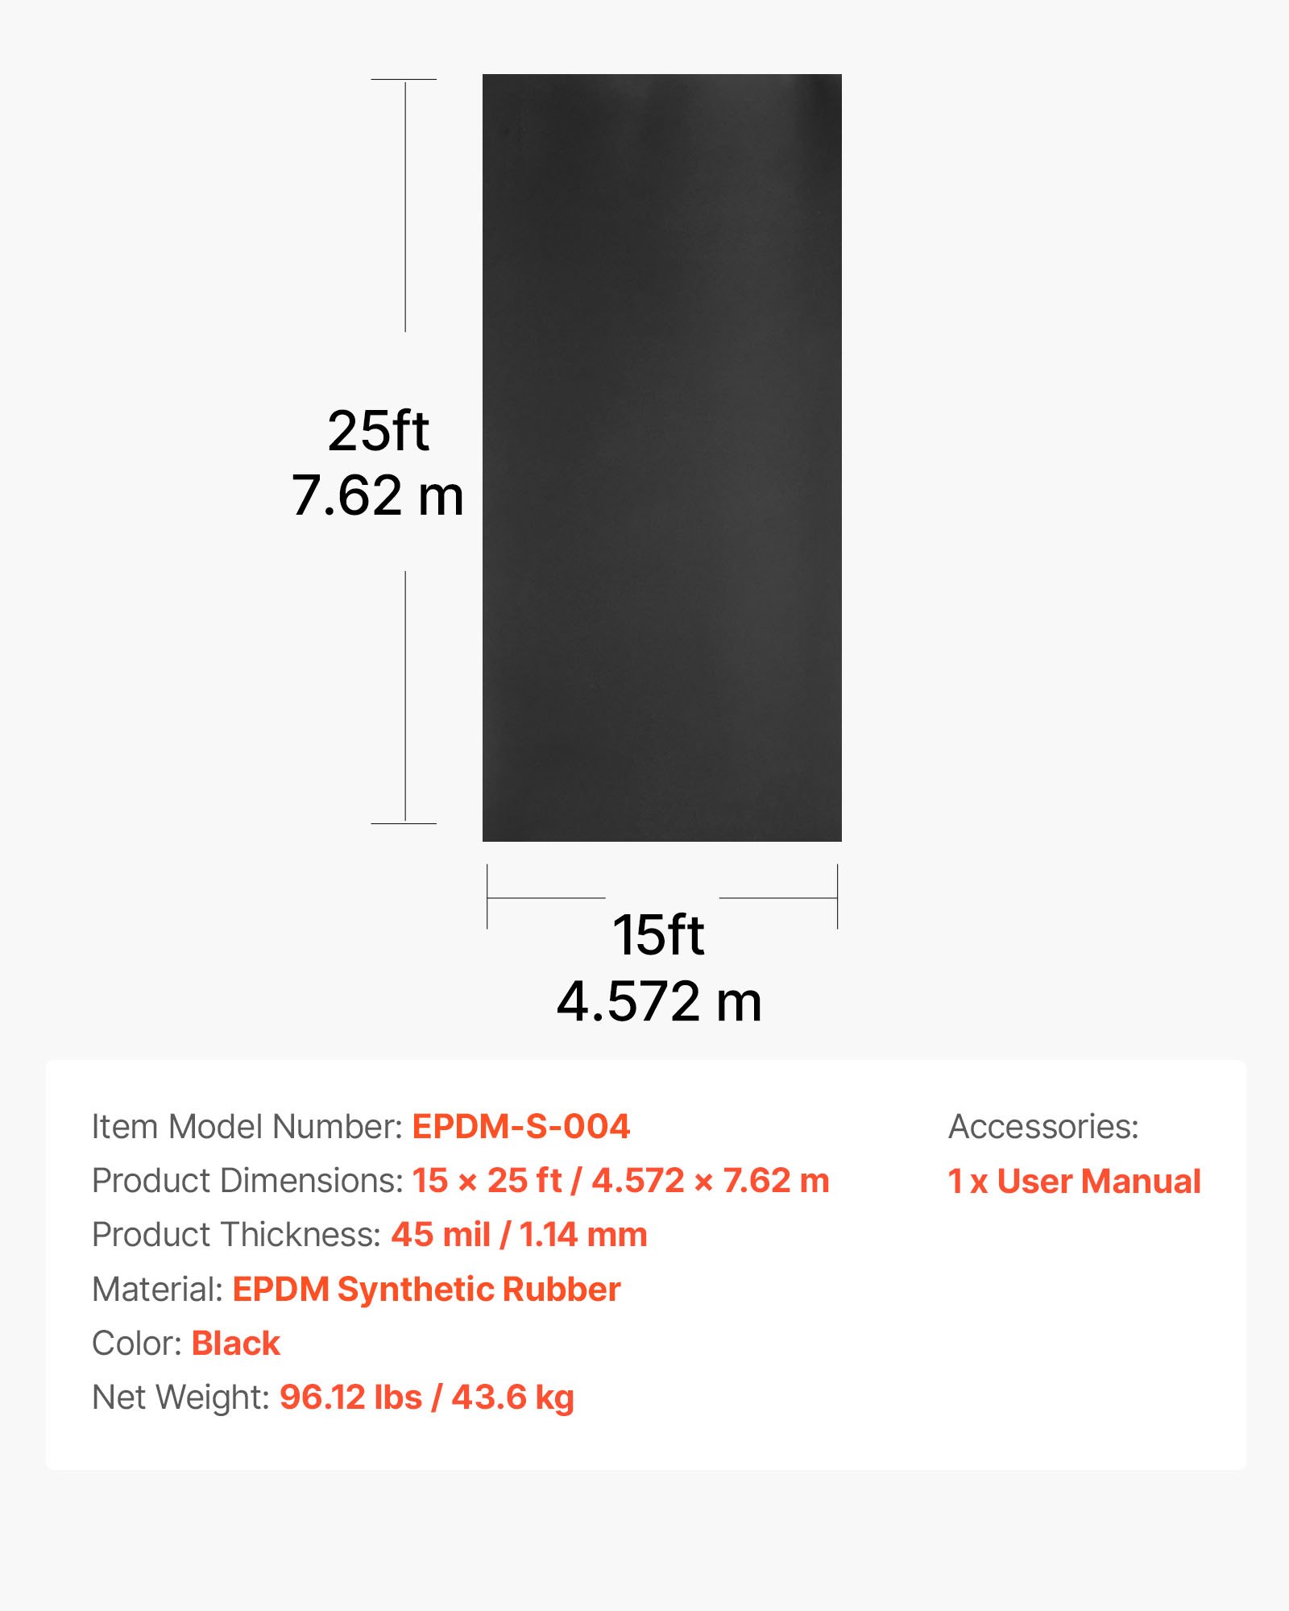1289x1611 pixels.
Task: Click the 1 x User Manual text
Action: [x=1074, y=1182]
